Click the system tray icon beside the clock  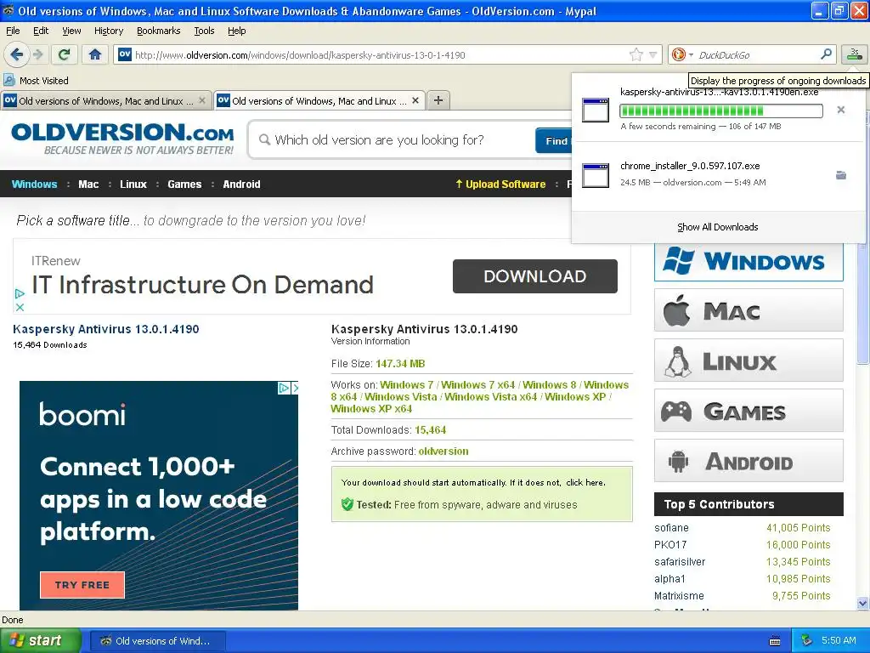(806, 640)
